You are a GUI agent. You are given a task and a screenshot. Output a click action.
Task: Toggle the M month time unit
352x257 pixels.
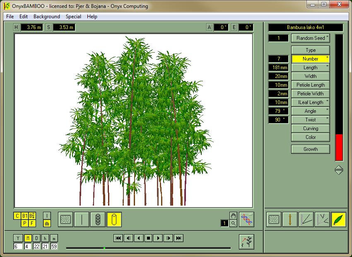click(x=28, y=238)
